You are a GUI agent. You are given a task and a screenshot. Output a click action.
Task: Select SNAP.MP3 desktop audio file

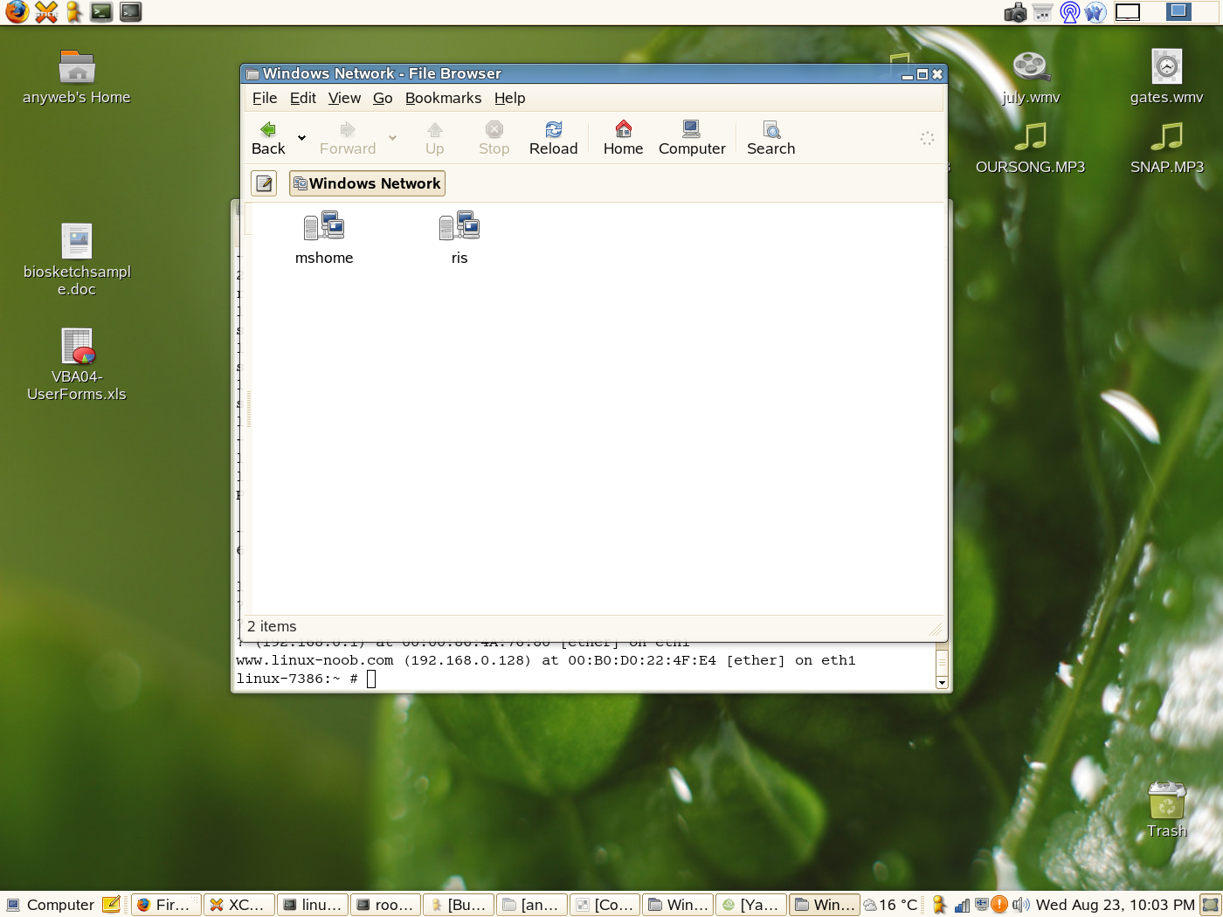[1166, 148]
